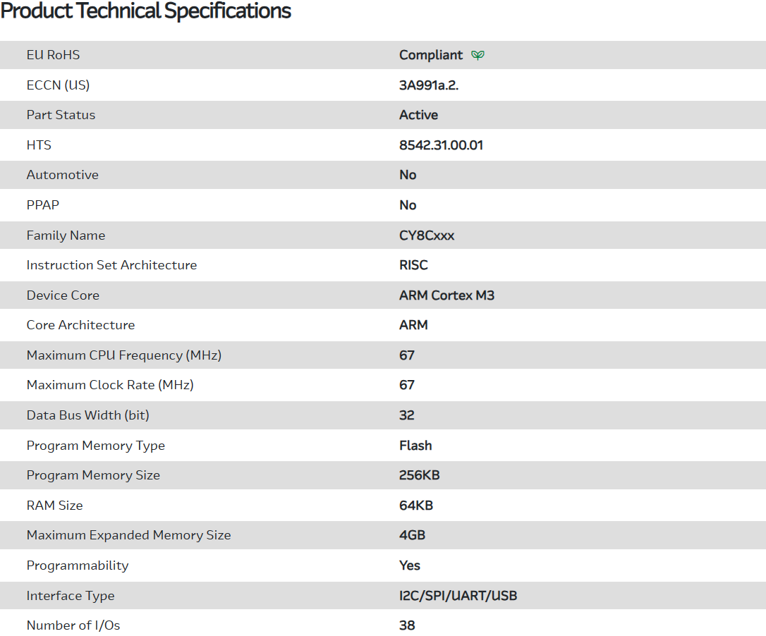
Task: Select the Data Bus Width value 32
Action: 407,415
